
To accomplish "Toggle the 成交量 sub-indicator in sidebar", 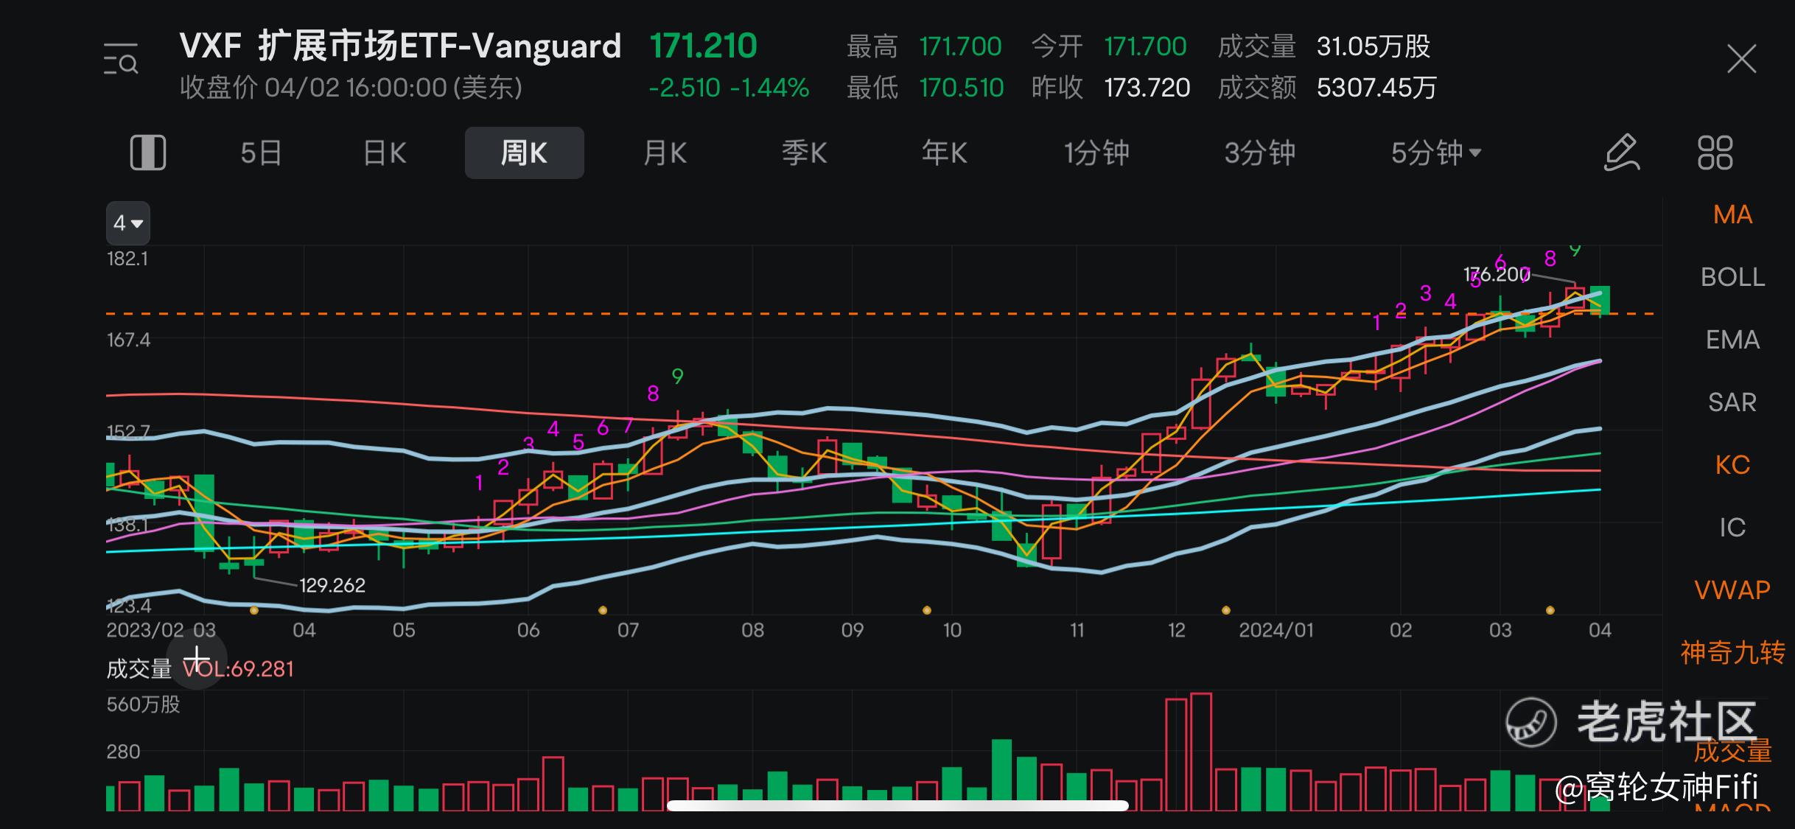I will pyautogui.click(x=1732, y=751).
